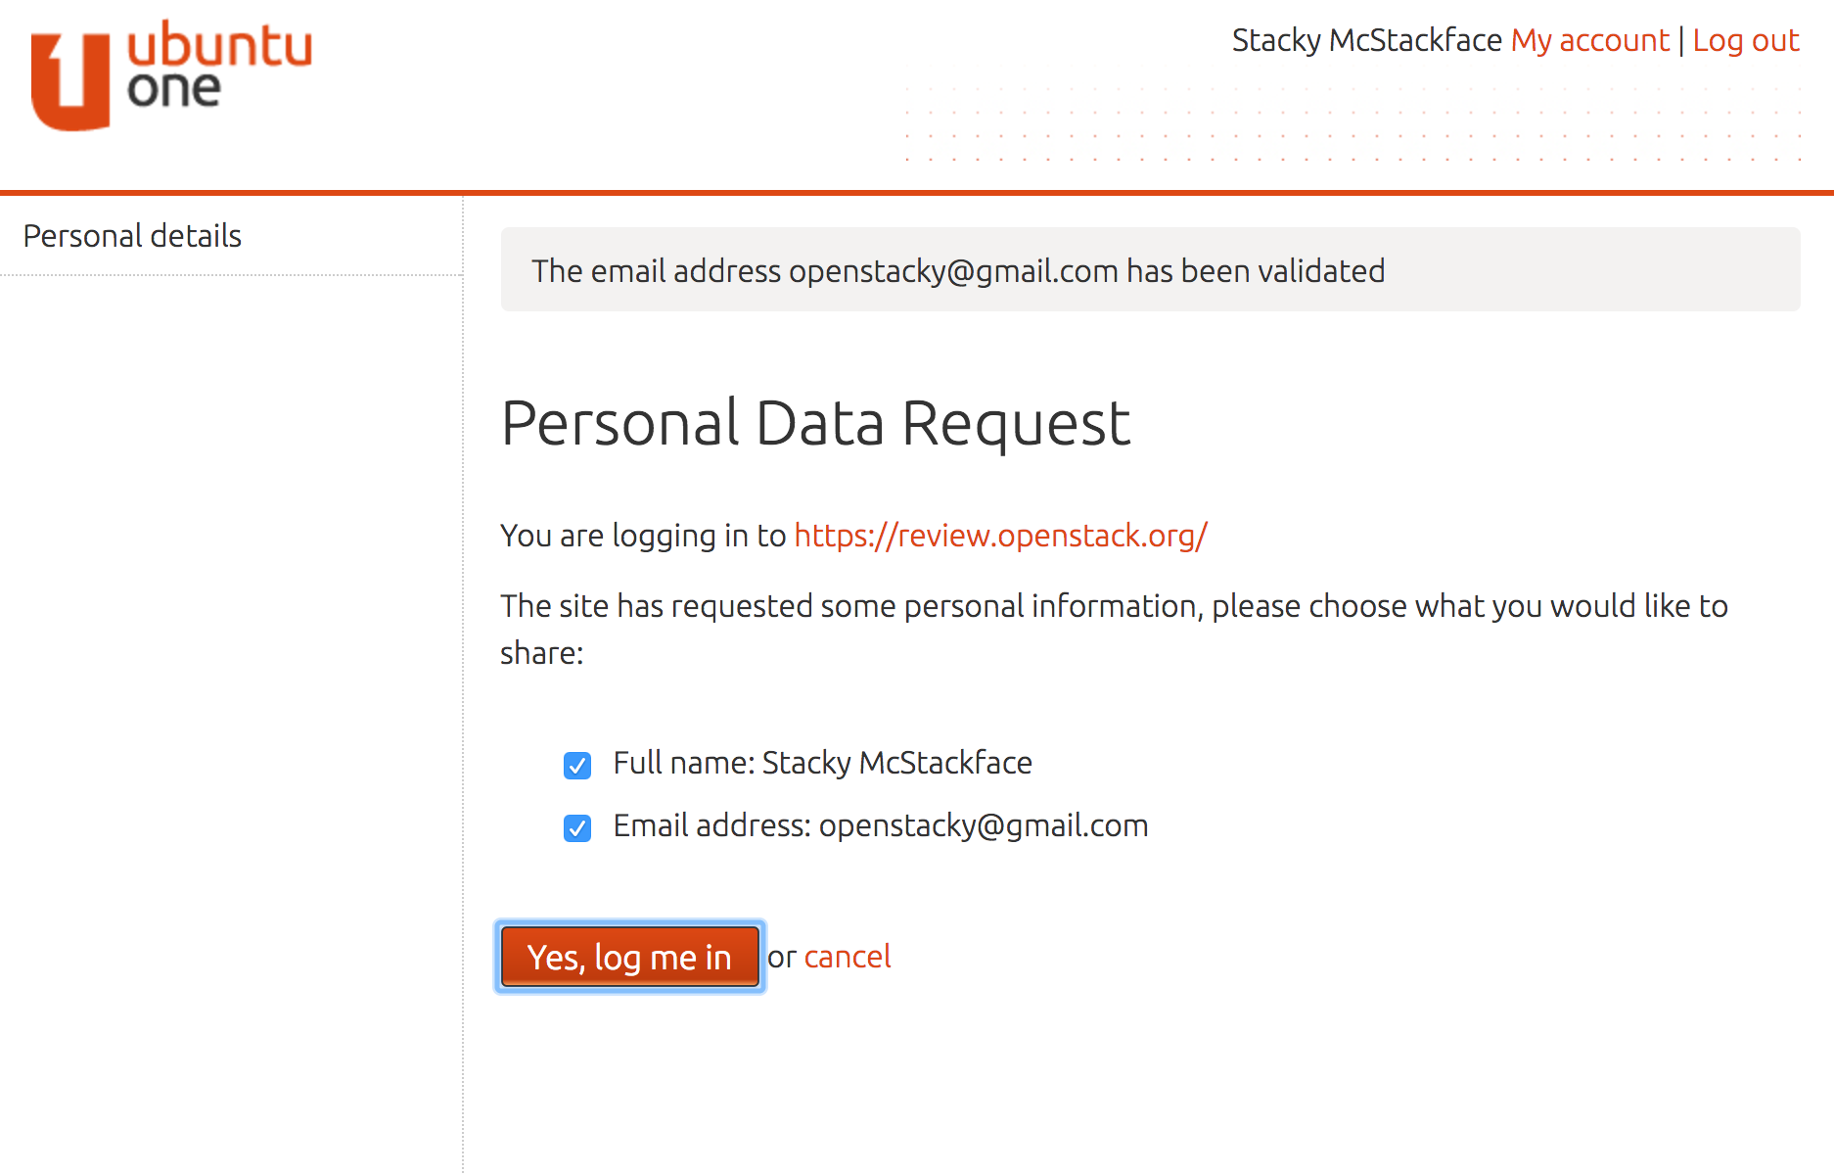Click the orange Ubuntu One logo icon
Screen dimensions: 1834x1175
pyautogui.click(x=69, y=82)
